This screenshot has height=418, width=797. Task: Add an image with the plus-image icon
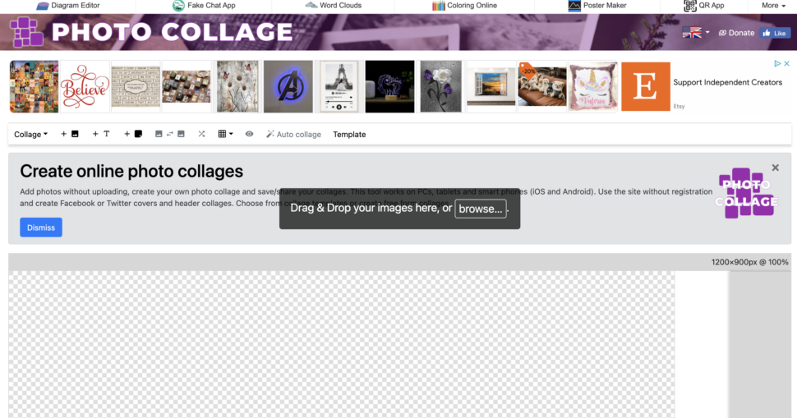click(70, 134)
